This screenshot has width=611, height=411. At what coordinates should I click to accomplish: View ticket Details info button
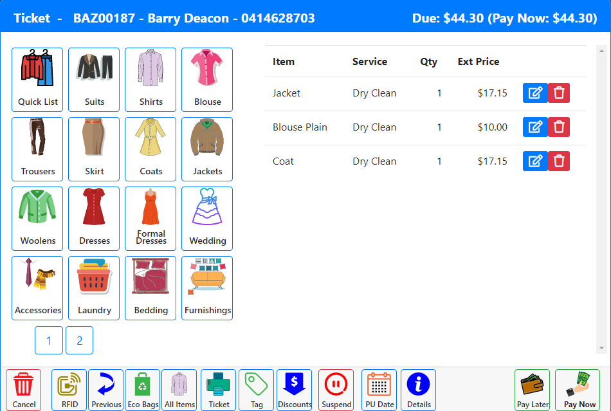[418, 390]
